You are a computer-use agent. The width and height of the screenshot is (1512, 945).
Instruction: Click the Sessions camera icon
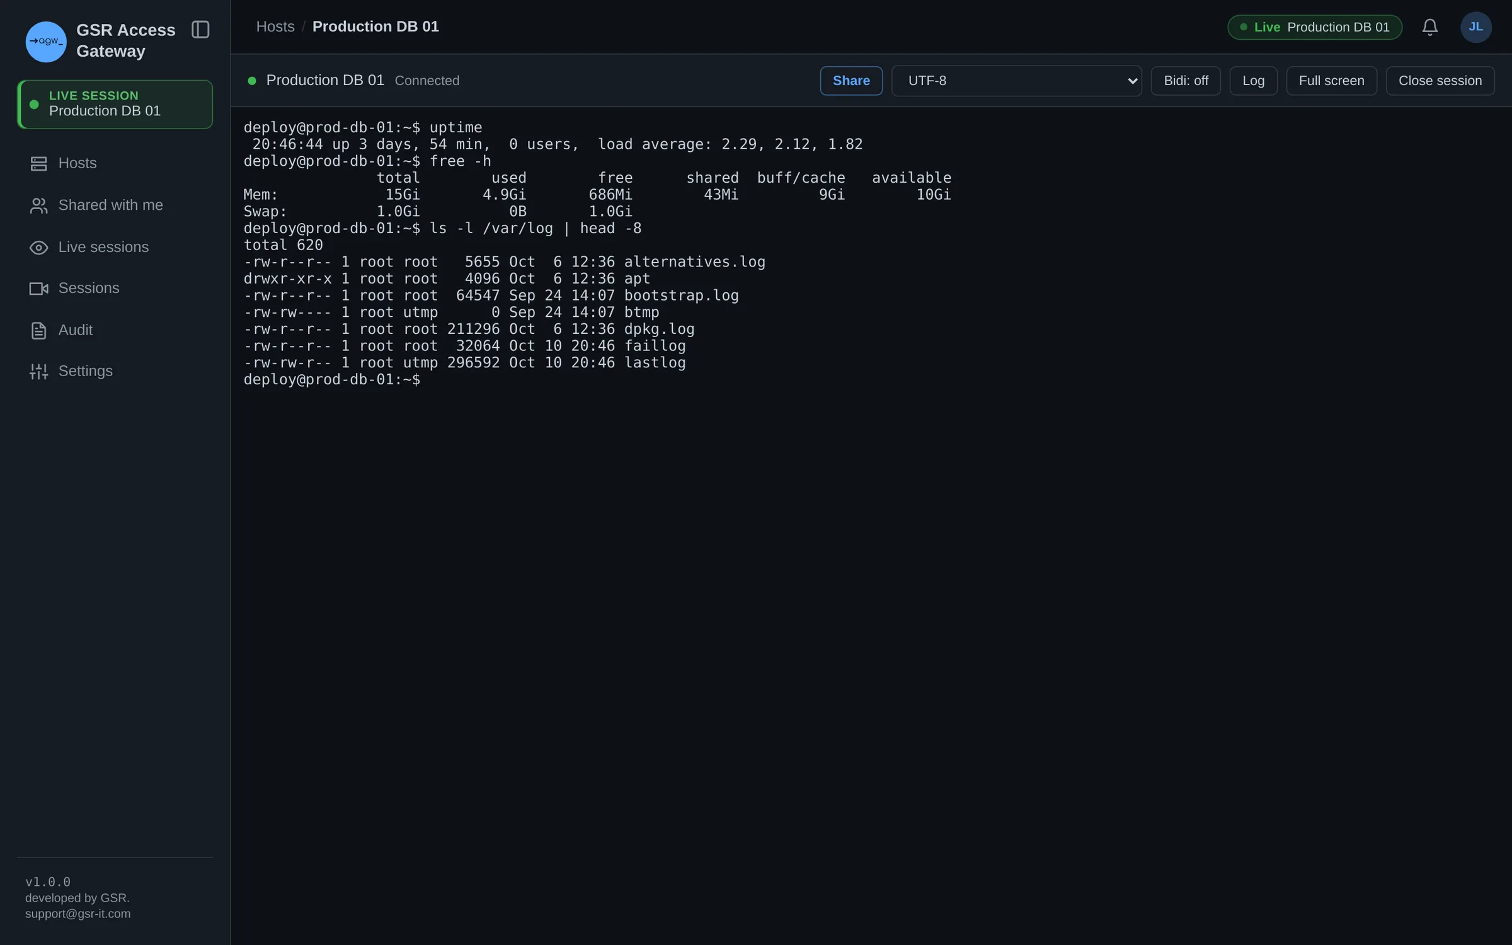(38, 289)
